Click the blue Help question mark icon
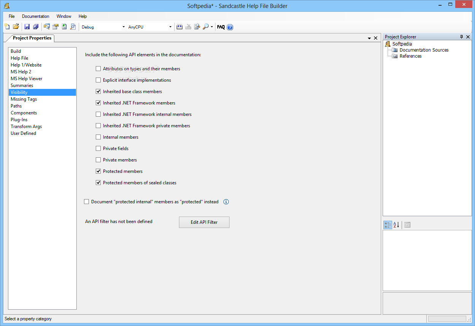Screen dimensions: 475x326 click(230, 27)
